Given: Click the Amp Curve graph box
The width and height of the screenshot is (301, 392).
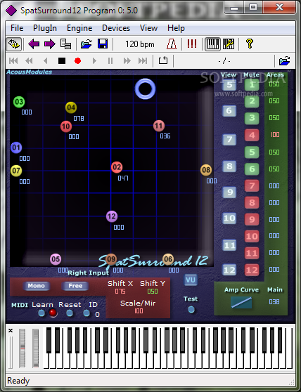Looking at the screenshot, I should pos(241,303).
